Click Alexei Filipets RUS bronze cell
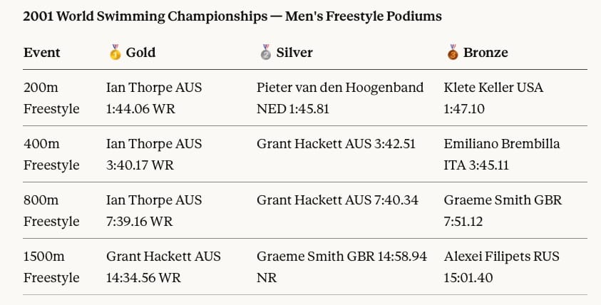The width and height of the screenshot is (601, 305). tap(502, 267)
